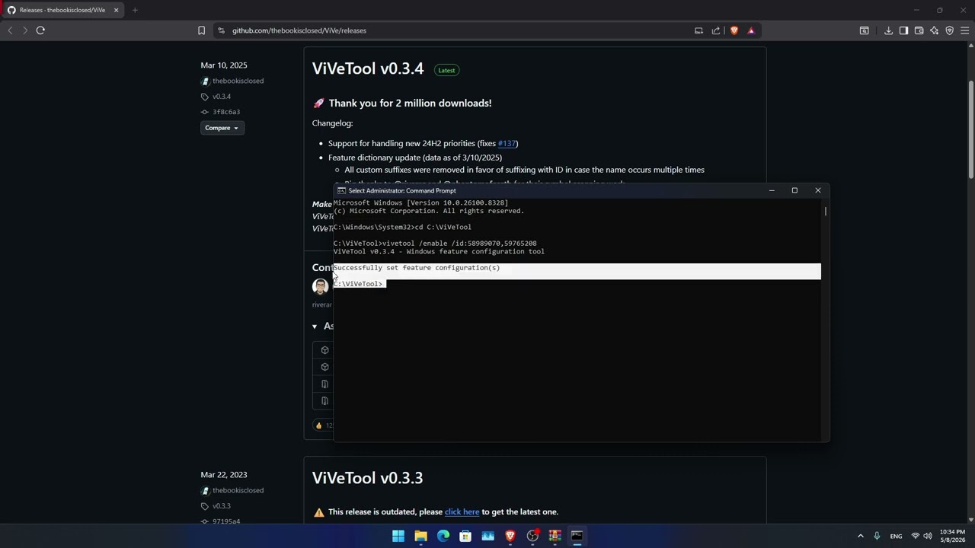This screenshot has height=548, width=975.
Task: Click Command Prompt title bar icon
Action: pos(341,191)
